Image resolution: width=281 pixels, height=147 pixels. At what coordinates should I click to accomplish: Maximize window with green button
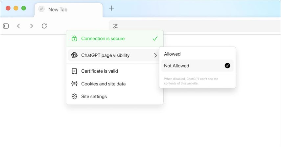tap(24, 8)
